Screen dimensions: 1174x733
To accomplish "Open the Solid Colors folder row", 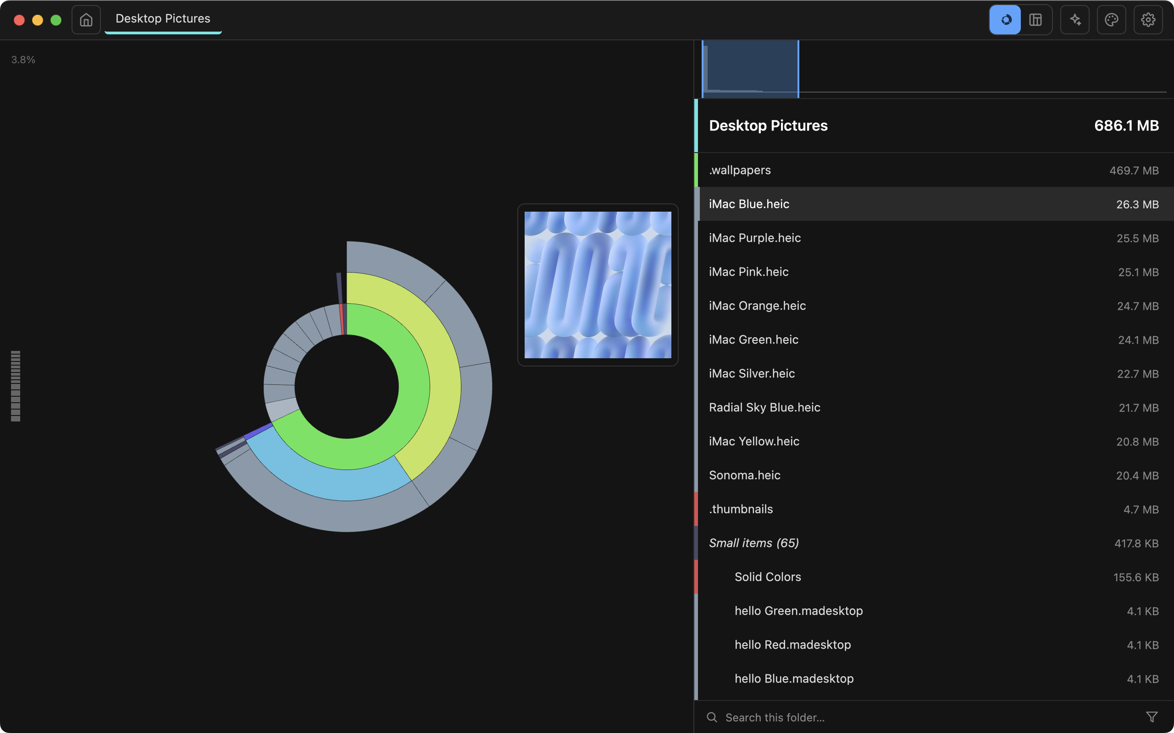I will click(934, 577).
